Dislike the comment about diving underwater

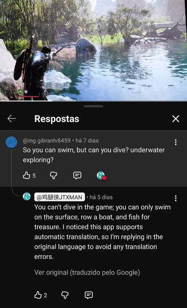coord(53,175)
